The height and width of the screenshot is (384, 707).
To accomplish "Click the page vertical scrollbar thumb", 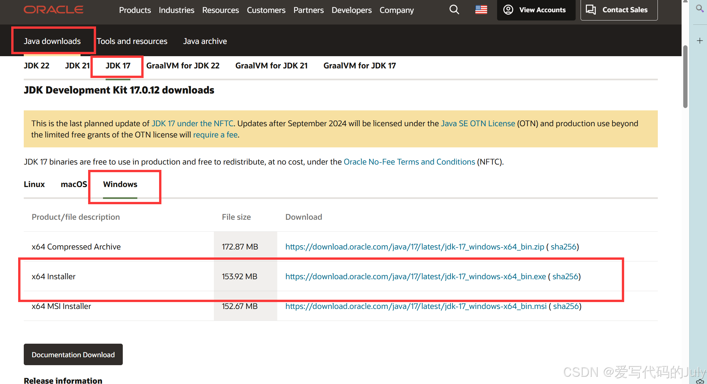I will point(685,76).
